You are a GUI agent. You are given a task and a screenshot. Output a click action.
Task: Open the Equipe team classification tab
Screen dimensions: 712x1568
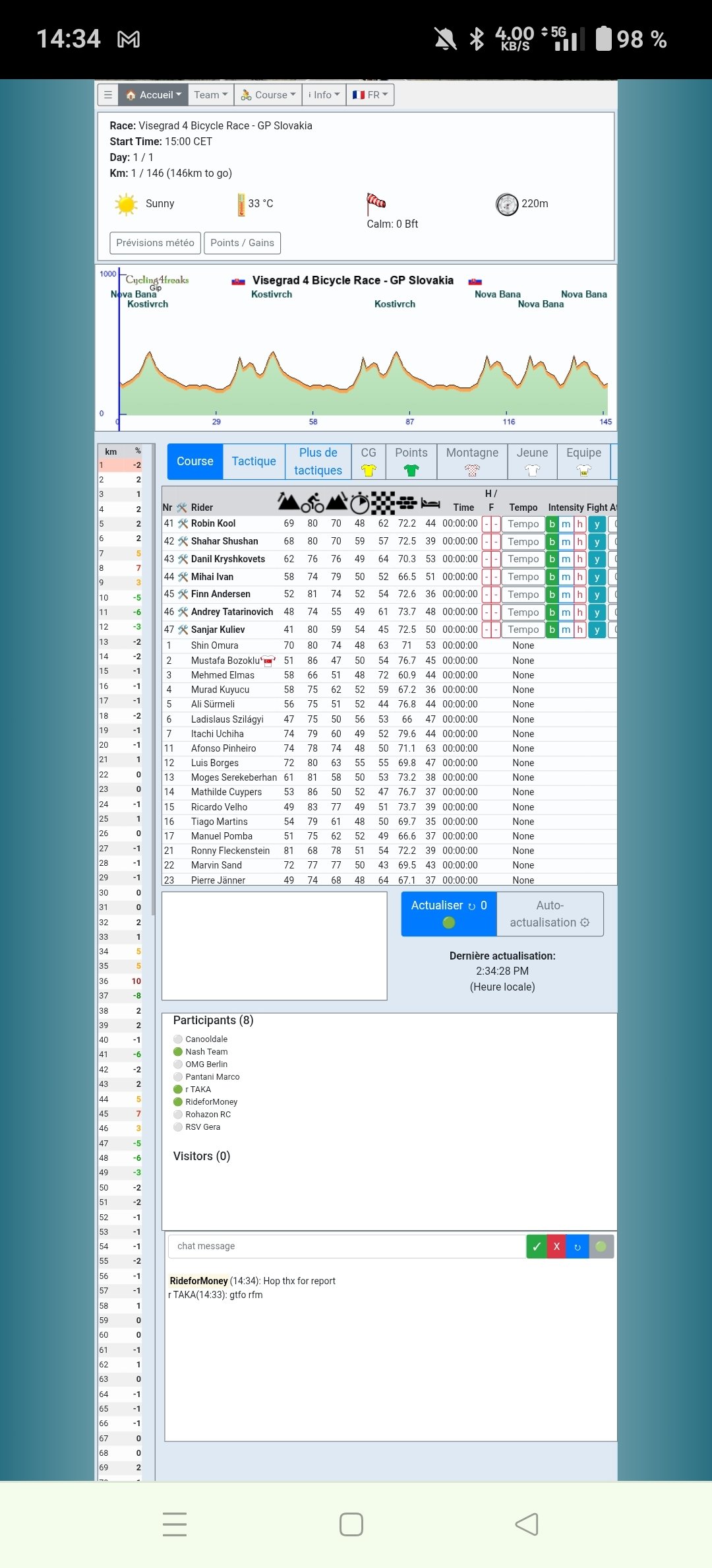(x=583, y=461)
